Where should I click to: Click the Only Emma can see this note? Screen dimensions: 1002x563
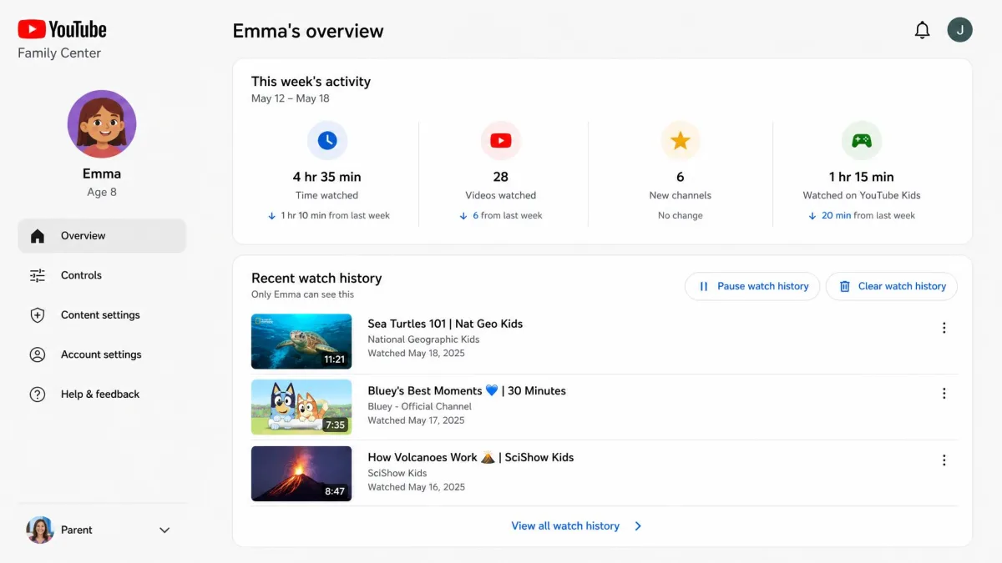coord(302,294)
